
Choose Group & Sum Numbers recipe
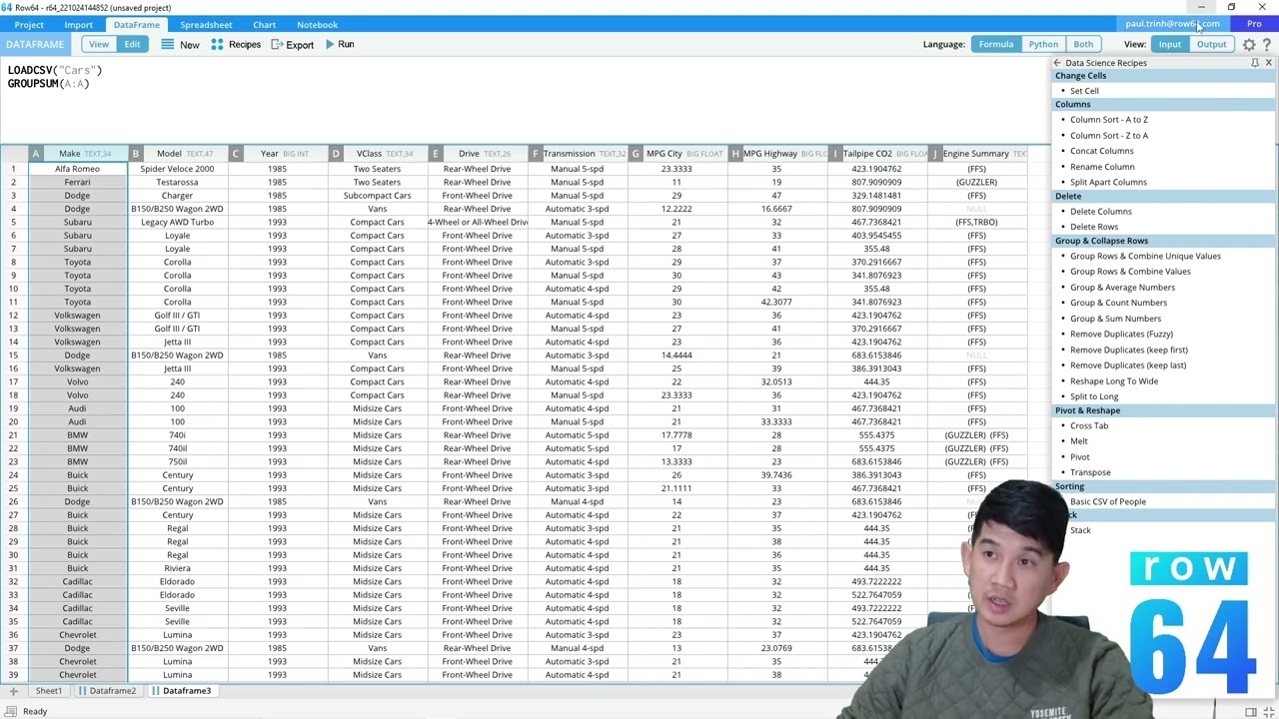coord(1115,319)
